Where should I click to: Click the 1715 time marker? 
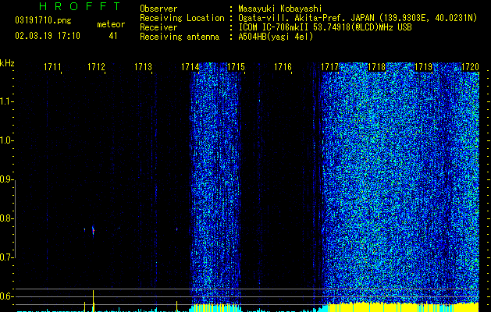pyautogui.click(x=236, y=67)
